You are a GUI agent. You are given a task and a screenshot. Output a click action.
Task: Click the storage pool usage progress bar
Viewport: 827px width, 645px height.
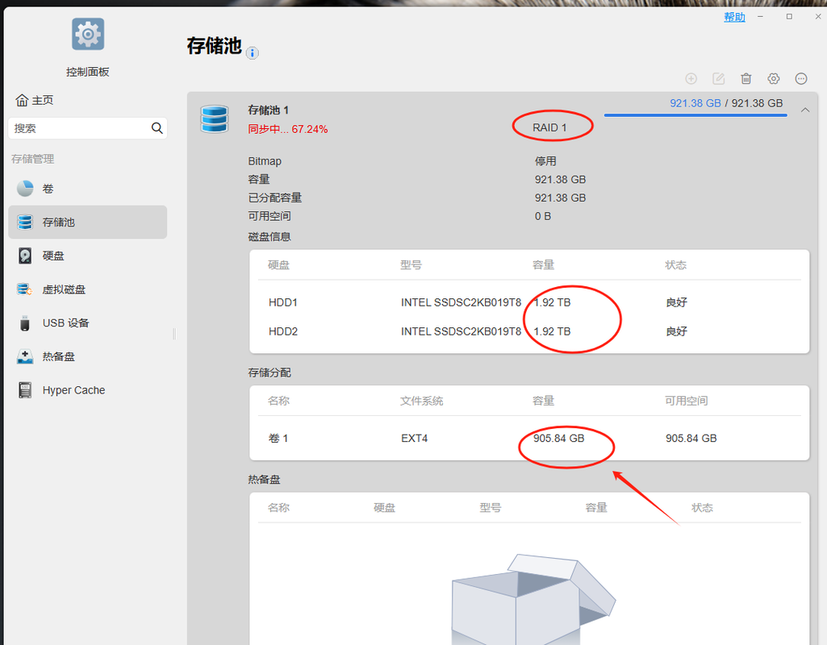click(x=695, y=114)
